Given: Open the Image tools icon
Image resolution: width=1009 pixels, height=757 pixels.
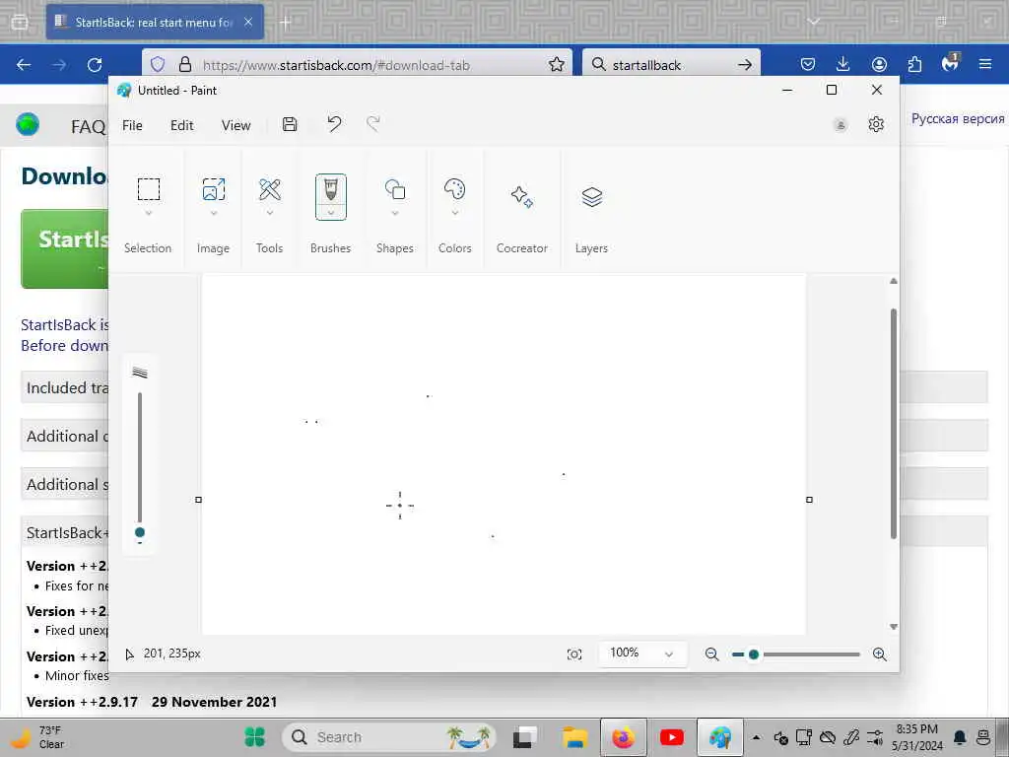Looking at the screenshot, I should pos(214,189).
